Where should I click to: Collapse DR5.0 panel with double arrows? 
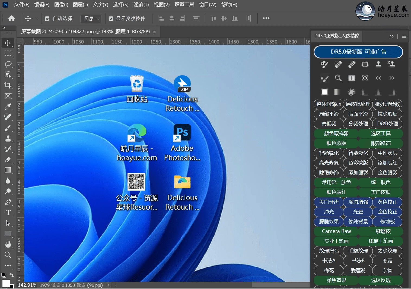[391, 36]
